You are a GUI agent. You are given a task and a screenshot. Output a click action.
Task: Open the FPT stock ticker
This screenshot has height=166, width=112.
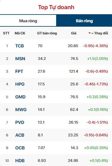tap(19, 71)
